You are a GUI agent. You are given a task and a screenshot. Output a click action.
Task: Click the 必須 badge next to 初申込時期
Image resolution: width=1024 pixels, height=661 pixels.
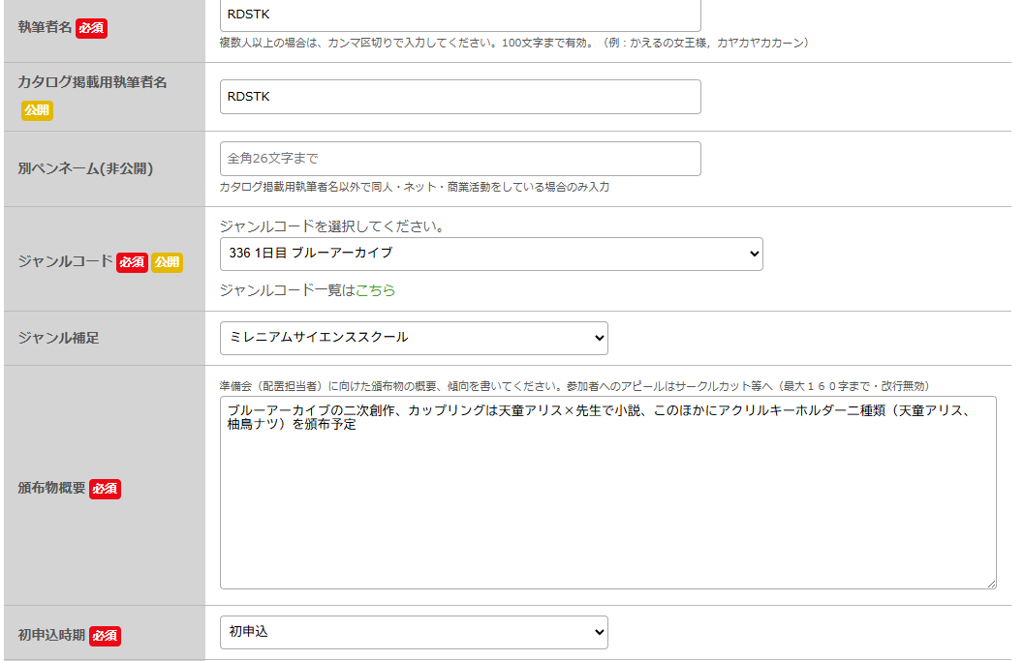coord(106,636)
